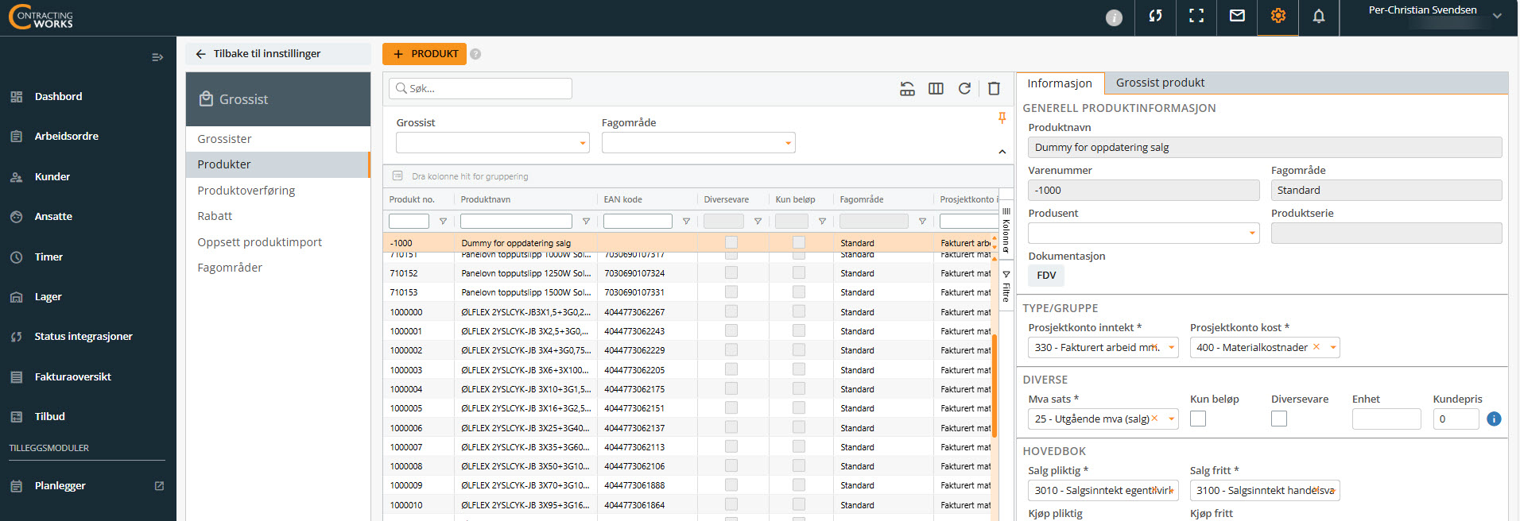Collapse the left sidebar menu icon
Image resolution: width=1520 pixels, height=521 pixels.
[157, 57]
